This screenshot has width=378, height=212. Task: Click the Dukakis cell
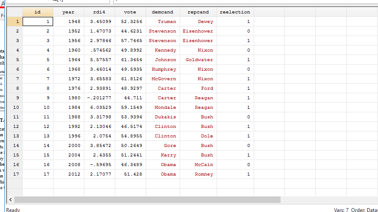tap(163, 117)
